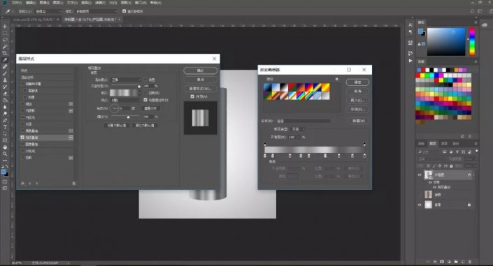Select the Hand tool
This screenshot has width=493, height=266.
tap(5, 147)
